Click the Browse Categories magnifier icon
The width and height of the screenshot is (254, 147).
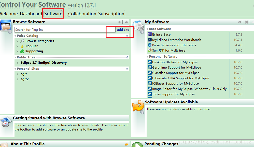[x=22, y=41]
